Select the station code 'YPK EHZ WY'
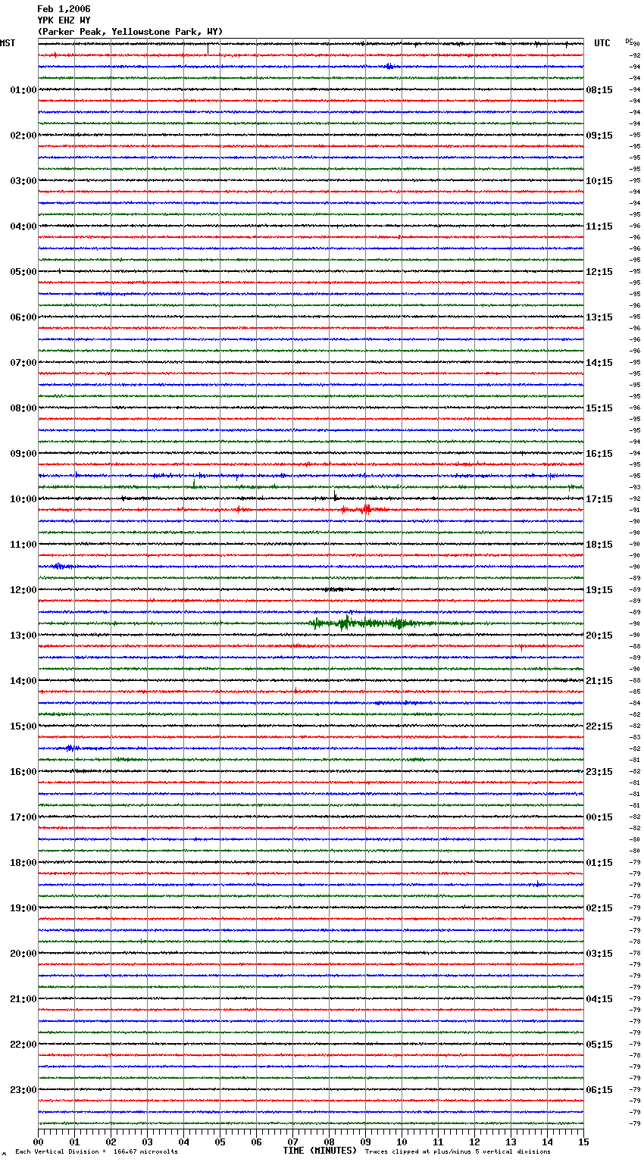This screenshot has width=644, height=1162. [64, 20]
